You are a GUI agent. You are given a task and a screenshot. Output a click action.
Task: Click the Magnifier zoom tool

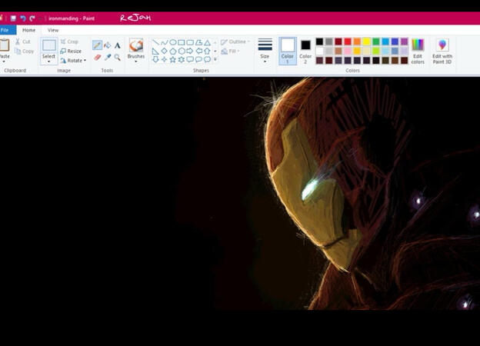coord(117,57)
